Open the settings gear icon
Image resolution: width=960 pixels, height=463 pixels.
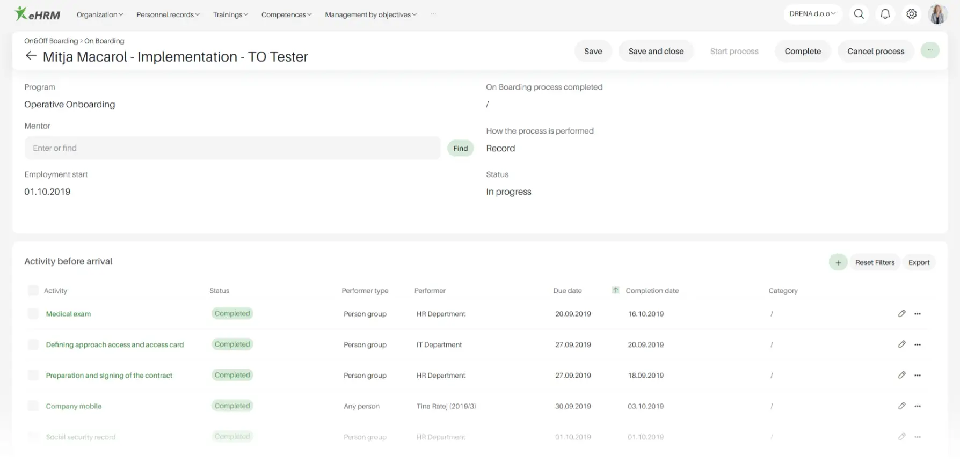911,14
